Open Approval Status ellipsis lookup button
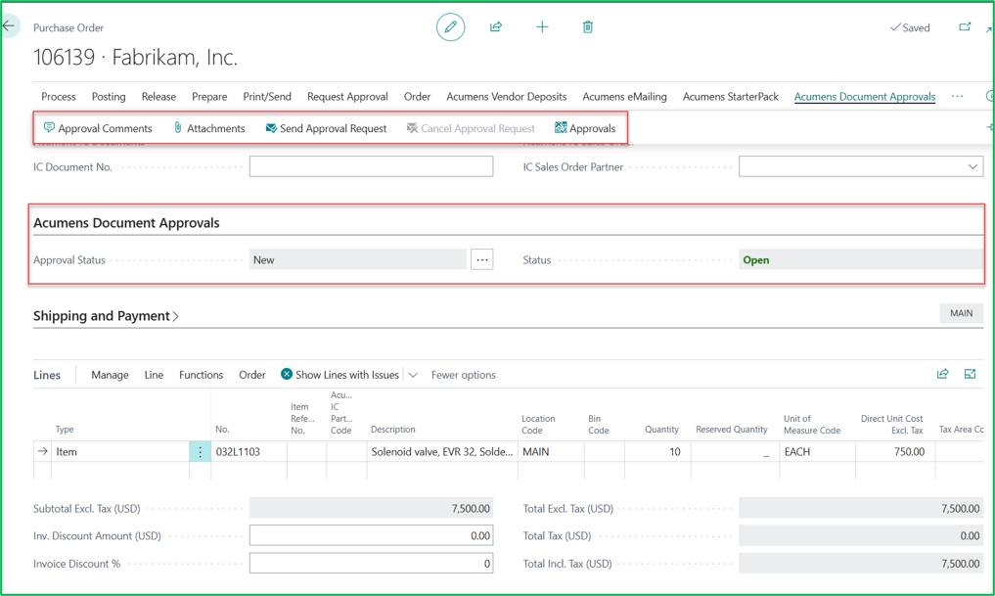This screenshot has width=995, height=596. [482, 259]
